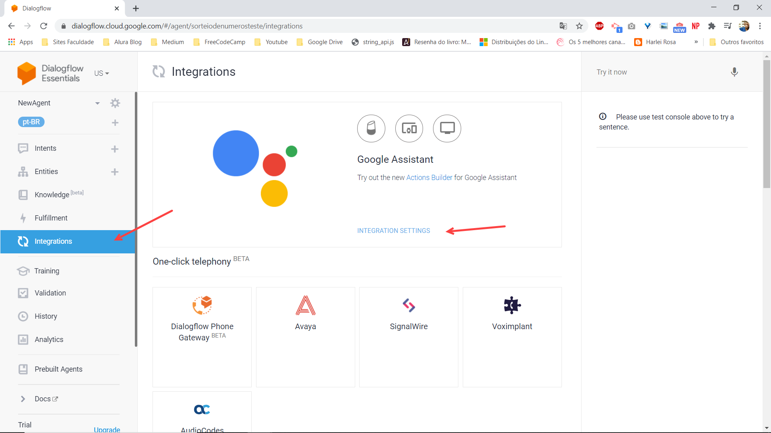Click the smart speaker device icon

click(x=371, y=129)
